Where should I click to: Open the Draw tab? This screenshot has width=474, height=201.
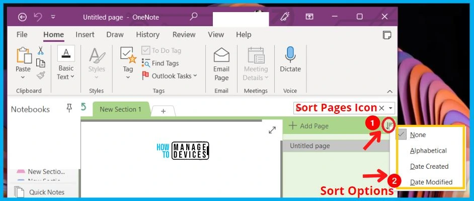pyautogui.click(x=115, y=35)
